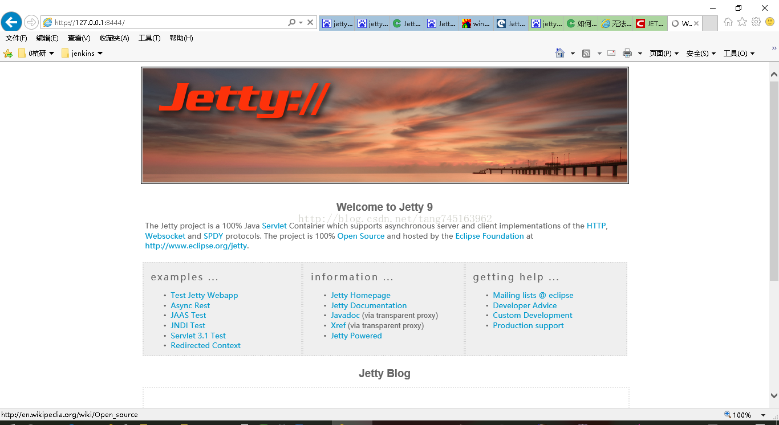Click the Read Mail envelope icon
The image size is (779, 425).
point(611,53)
